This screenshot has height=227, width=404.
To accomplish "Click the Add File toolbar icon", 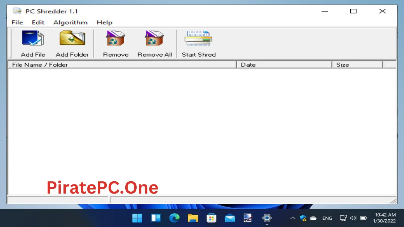I will tap(33, 38).
